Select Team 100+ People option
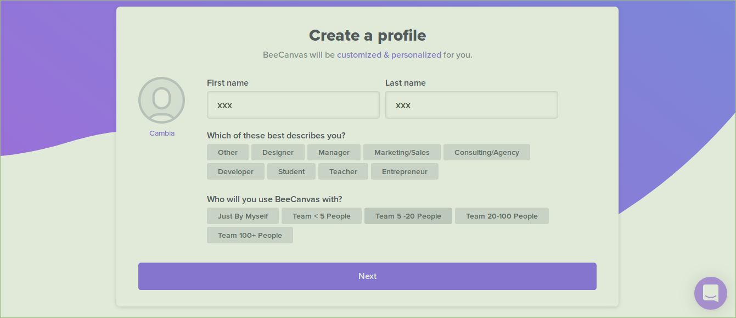The height and width of the screenshot is (318, 736). click(x=250, y=235)
